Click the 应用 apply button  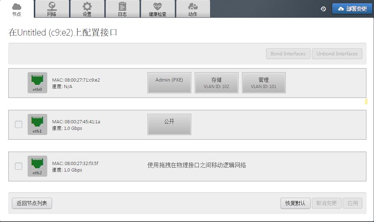pyautogui.click(x=353, y=203)
